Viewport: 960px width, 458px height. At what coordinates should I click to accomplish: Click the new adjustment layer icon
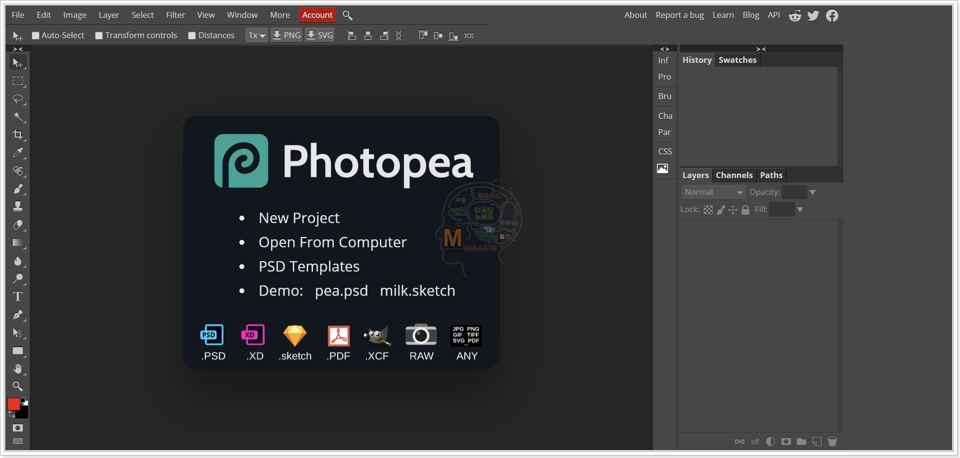[x=771, y=441]
